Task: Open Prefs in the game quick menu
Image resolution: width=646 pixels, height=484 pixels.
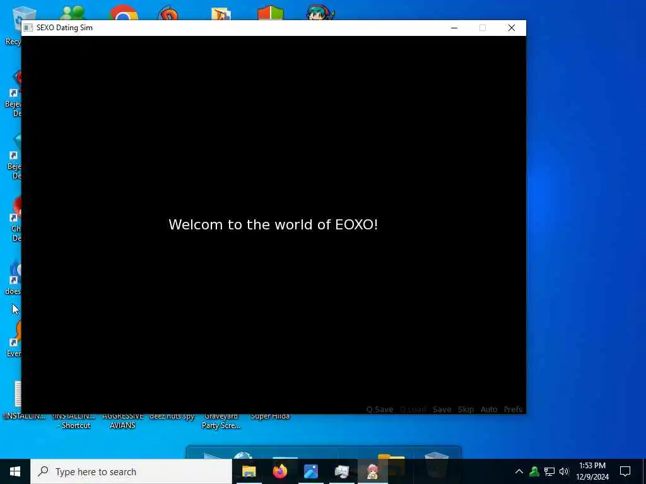Action: pyautogui.click(x=513, y=410)
